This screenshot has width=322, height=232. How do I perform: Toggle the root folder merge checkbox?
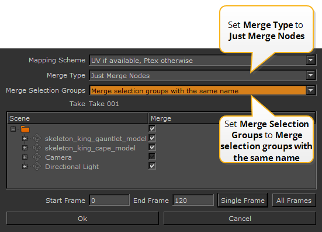(x=152, y=129)
